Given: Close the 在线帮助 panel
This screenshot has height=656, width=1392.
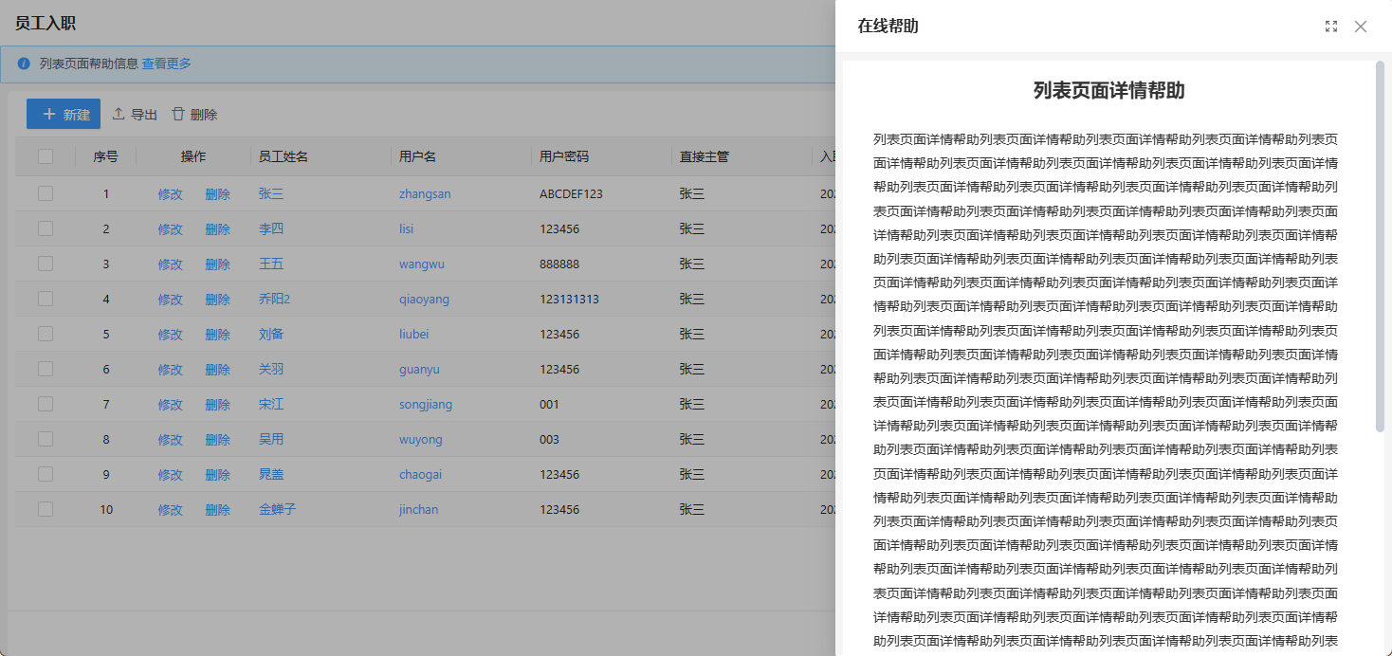Looking at the screenshot, I should click(x=1361, y=27).
